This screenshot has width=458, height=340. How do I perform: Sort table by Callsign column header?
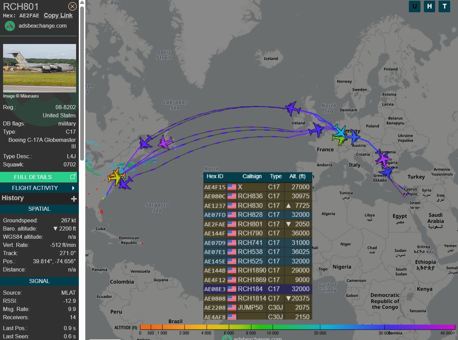[x=252, y=176]
